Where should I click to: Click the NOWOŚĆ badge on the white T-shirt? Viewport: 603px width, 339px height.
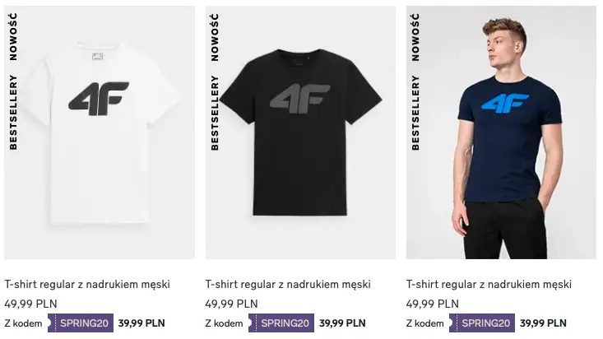coord(13,37)
